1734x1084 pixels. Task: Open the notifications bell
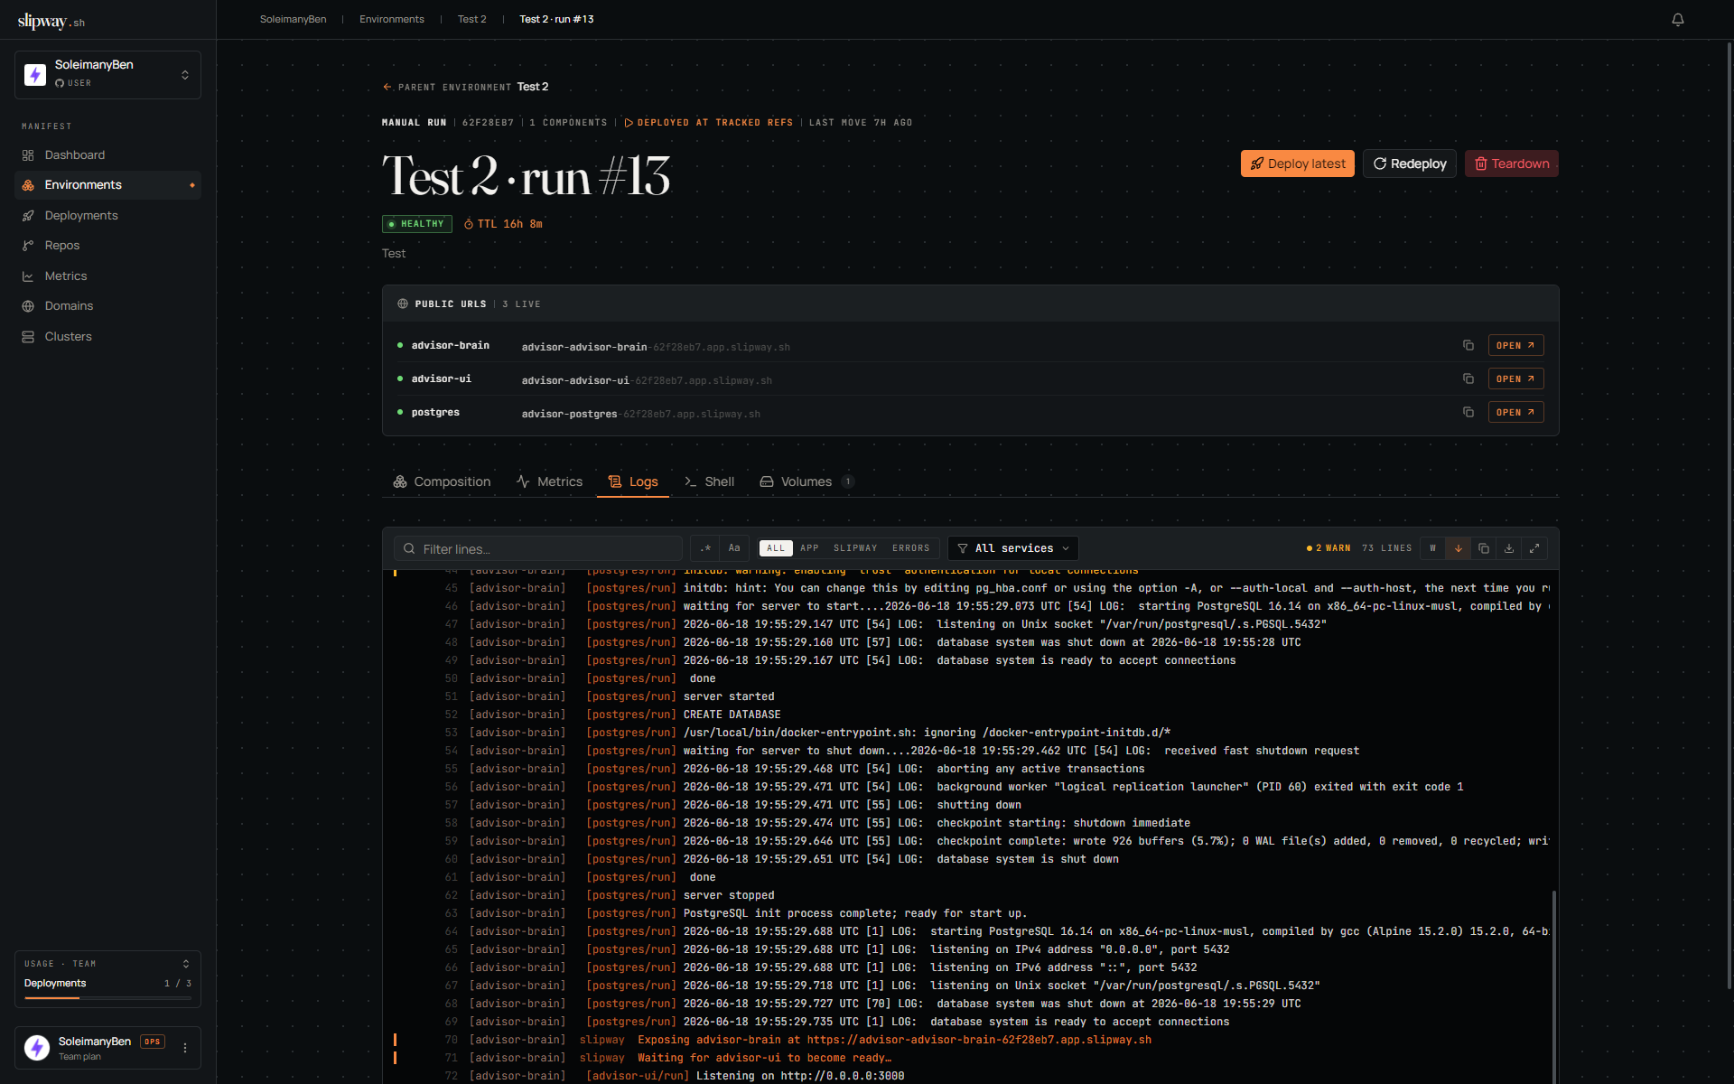(1677, 19)
